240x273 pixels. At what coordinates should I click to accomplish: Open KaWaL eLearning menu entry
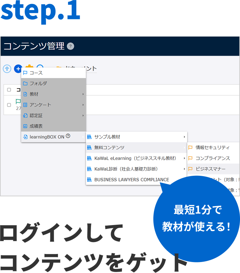click(135, 158)
